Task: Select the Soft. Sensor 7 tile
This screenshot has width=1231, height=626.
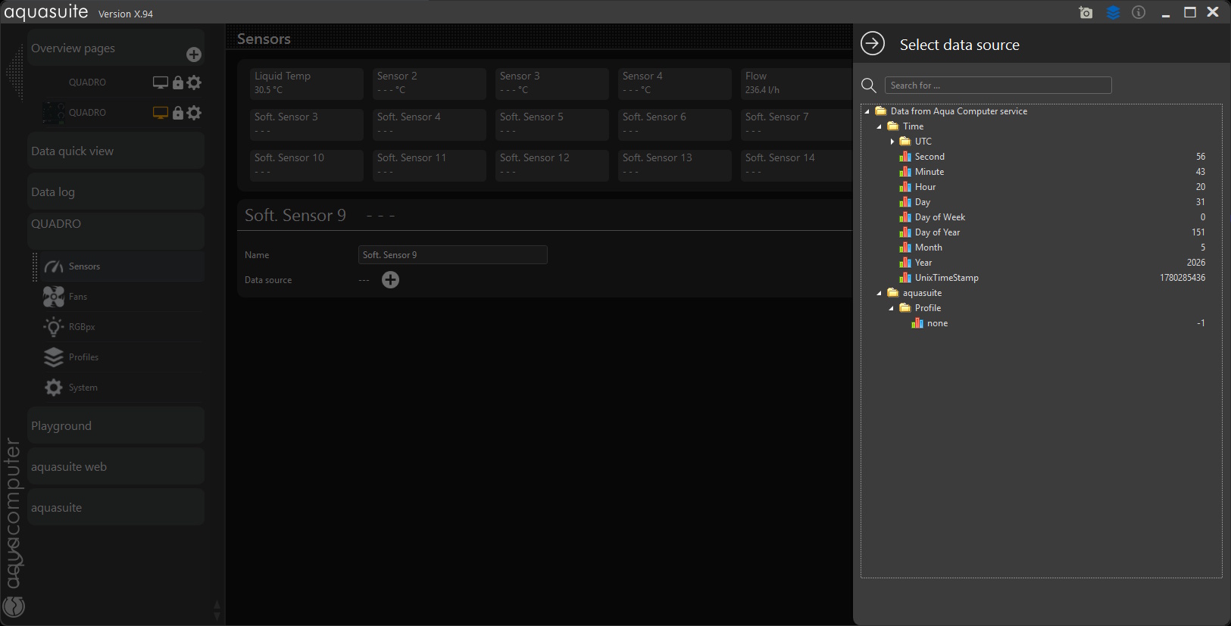Action: coord(797,124)
